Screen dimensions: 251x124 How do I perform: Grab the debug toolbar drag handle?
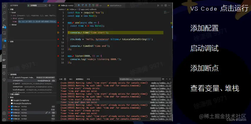(x=76, y=5)
